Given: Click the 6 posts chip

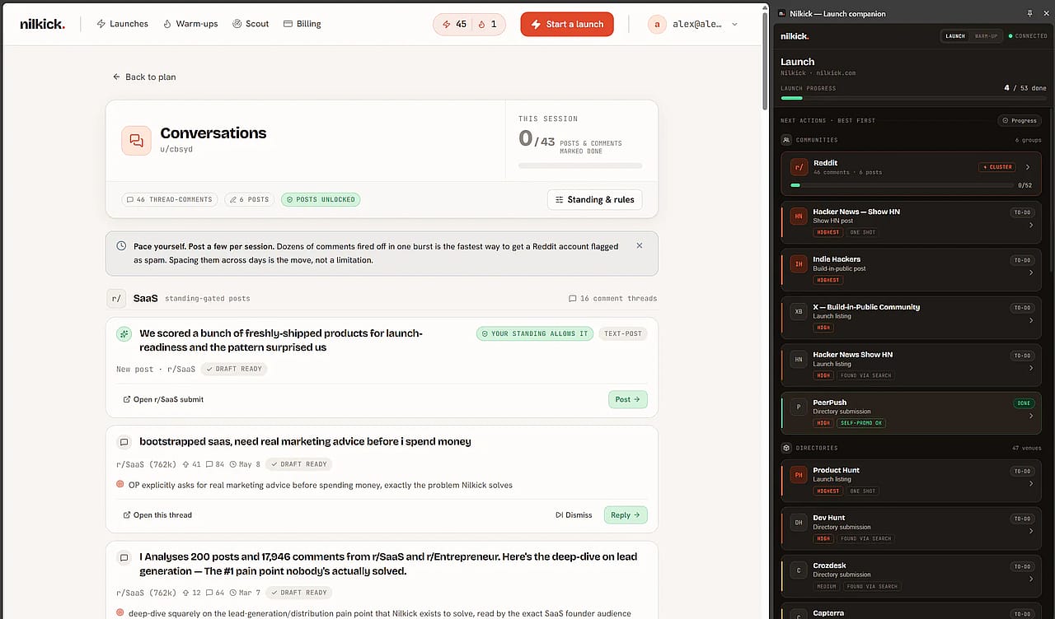Looking at the screenshot, I should click(x=249, y=199).
